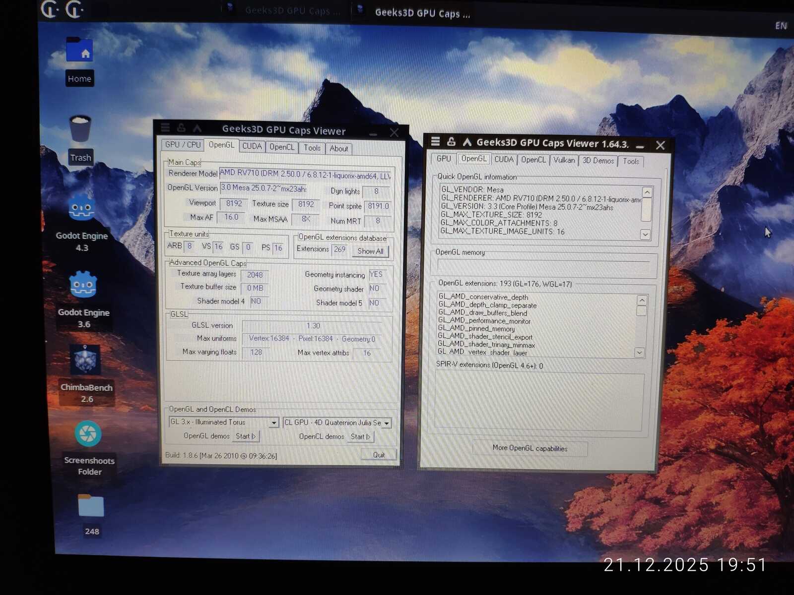794x595 pixels.
Task: Click the up-arrow shade icon in 1.64.3 titlebar
Action: coord(467,142)
